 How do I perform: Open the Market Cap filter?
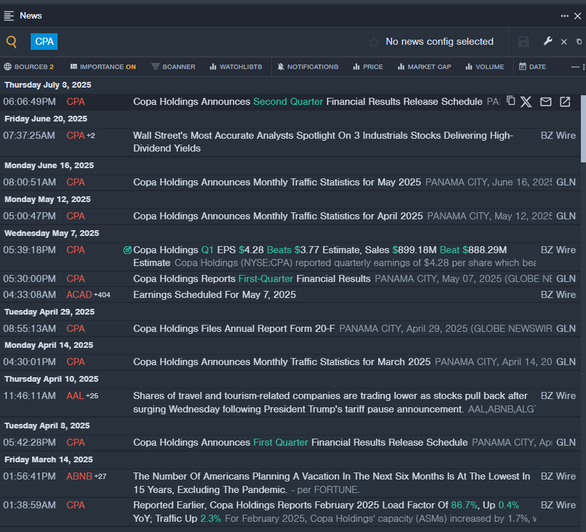[x=425, y=67]
